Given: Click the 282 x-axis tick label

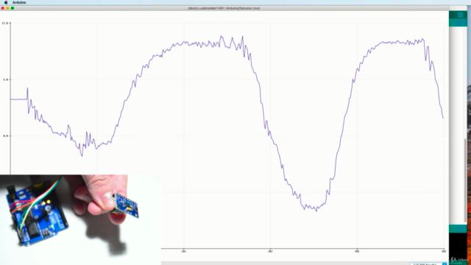Looking at the screenshot, I should point(183,251).
